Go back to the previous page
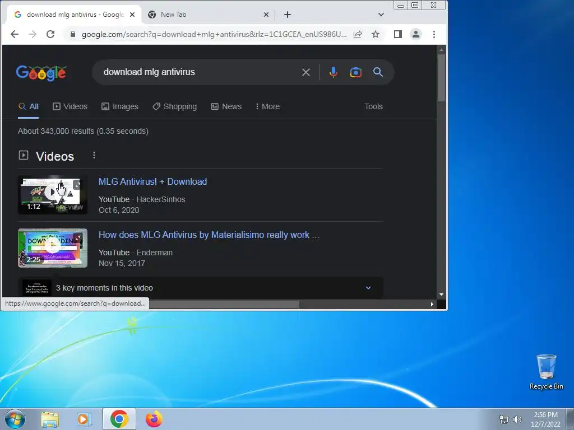The width and height of the screenshot is (574, 430). coord(14,34)
